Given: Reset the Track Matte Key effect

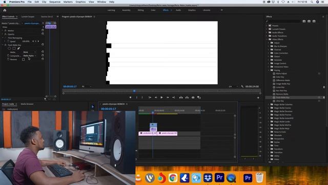Looking at the screenshot, I should tap(43, 45).
